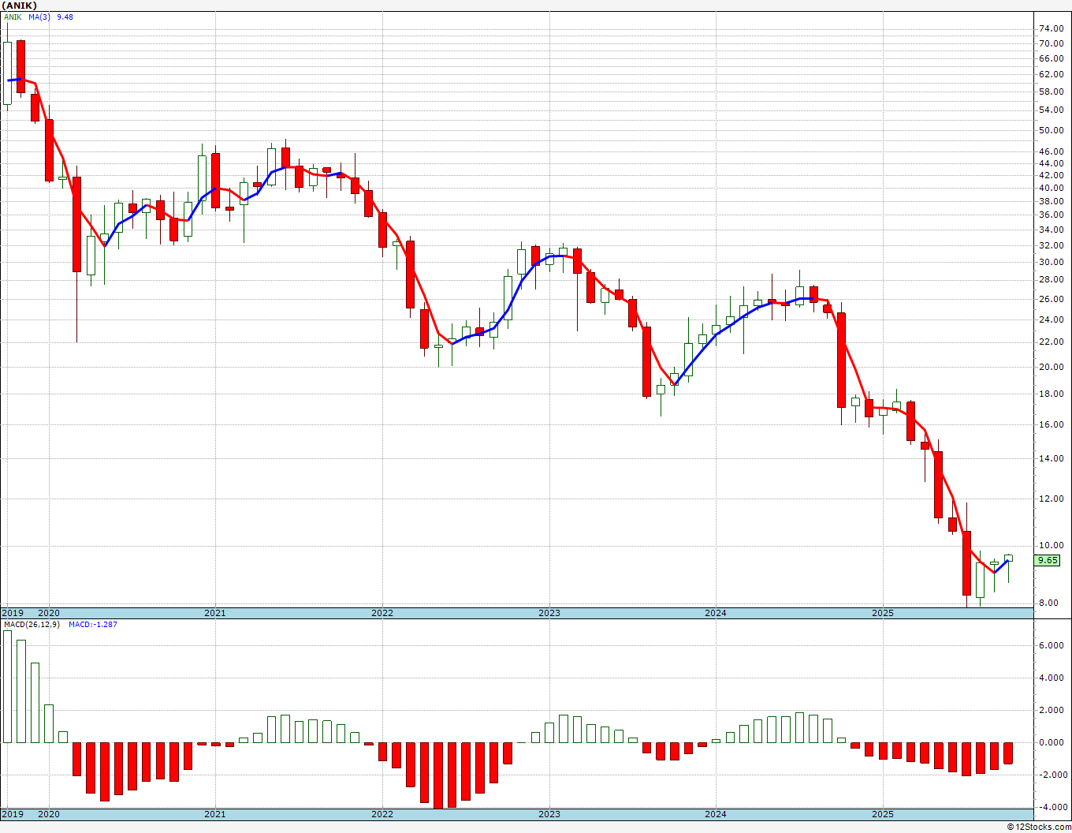This screenshot has height=833, width=1072.
Task: Click the ANIK legend label
Action: pos(13,17)
